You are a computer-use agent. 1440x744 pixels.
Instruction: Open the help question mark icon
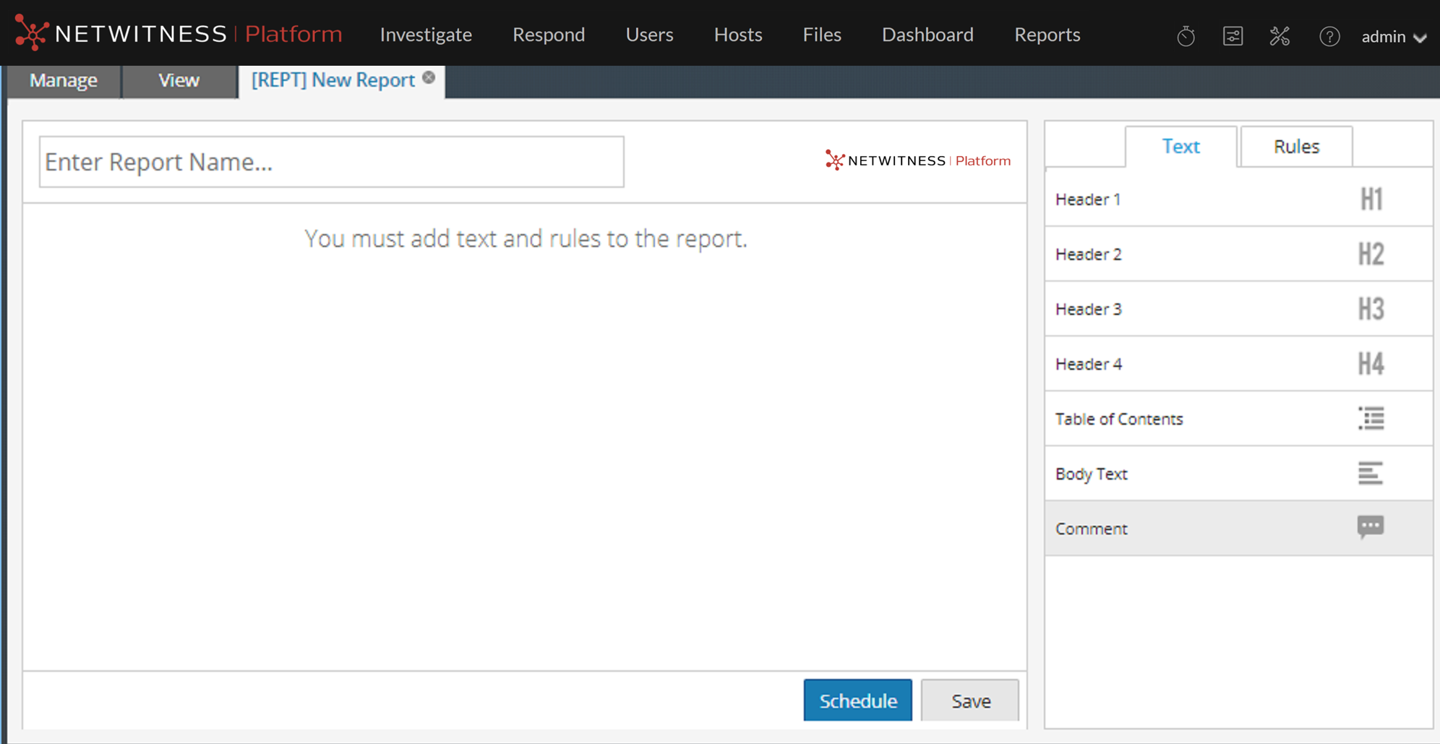1329,36
